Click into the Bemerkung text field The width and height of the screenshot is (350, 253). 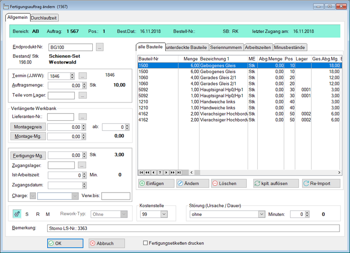pos(193,228)
